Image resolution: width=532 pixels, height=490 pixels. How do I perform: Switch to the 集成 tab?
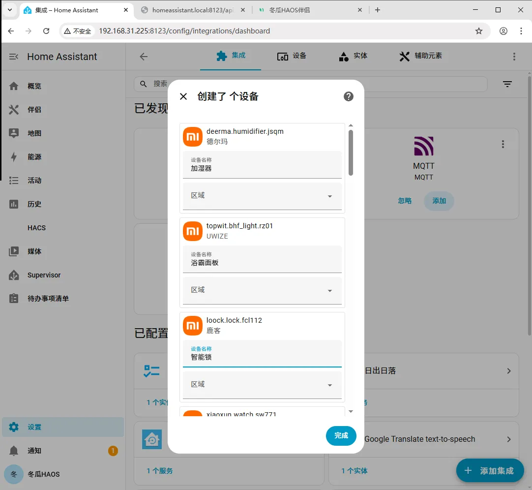click(231, 56)
